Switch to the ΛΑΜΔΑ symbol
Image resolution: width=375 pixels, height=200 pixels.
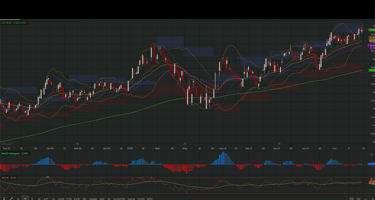[x=93, y=199]
